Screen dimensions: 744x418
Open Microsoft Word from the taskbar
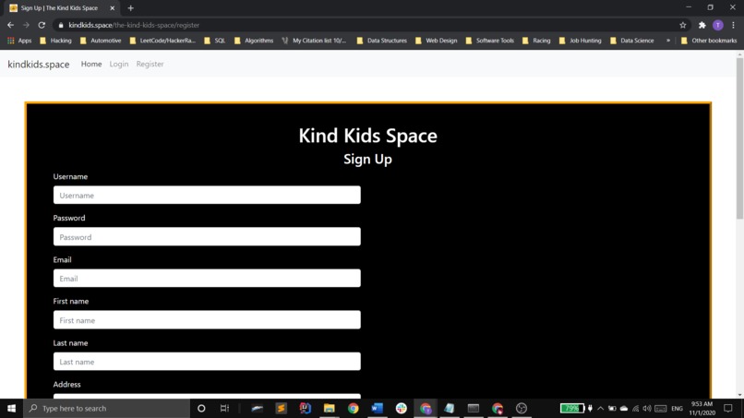pyautogui.click(x=378, y=408)
